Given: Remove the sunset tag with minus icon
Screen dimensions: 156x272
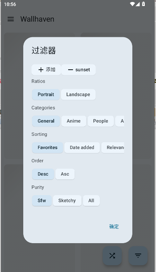Looking at the screenshot, I should pos(70,70).
